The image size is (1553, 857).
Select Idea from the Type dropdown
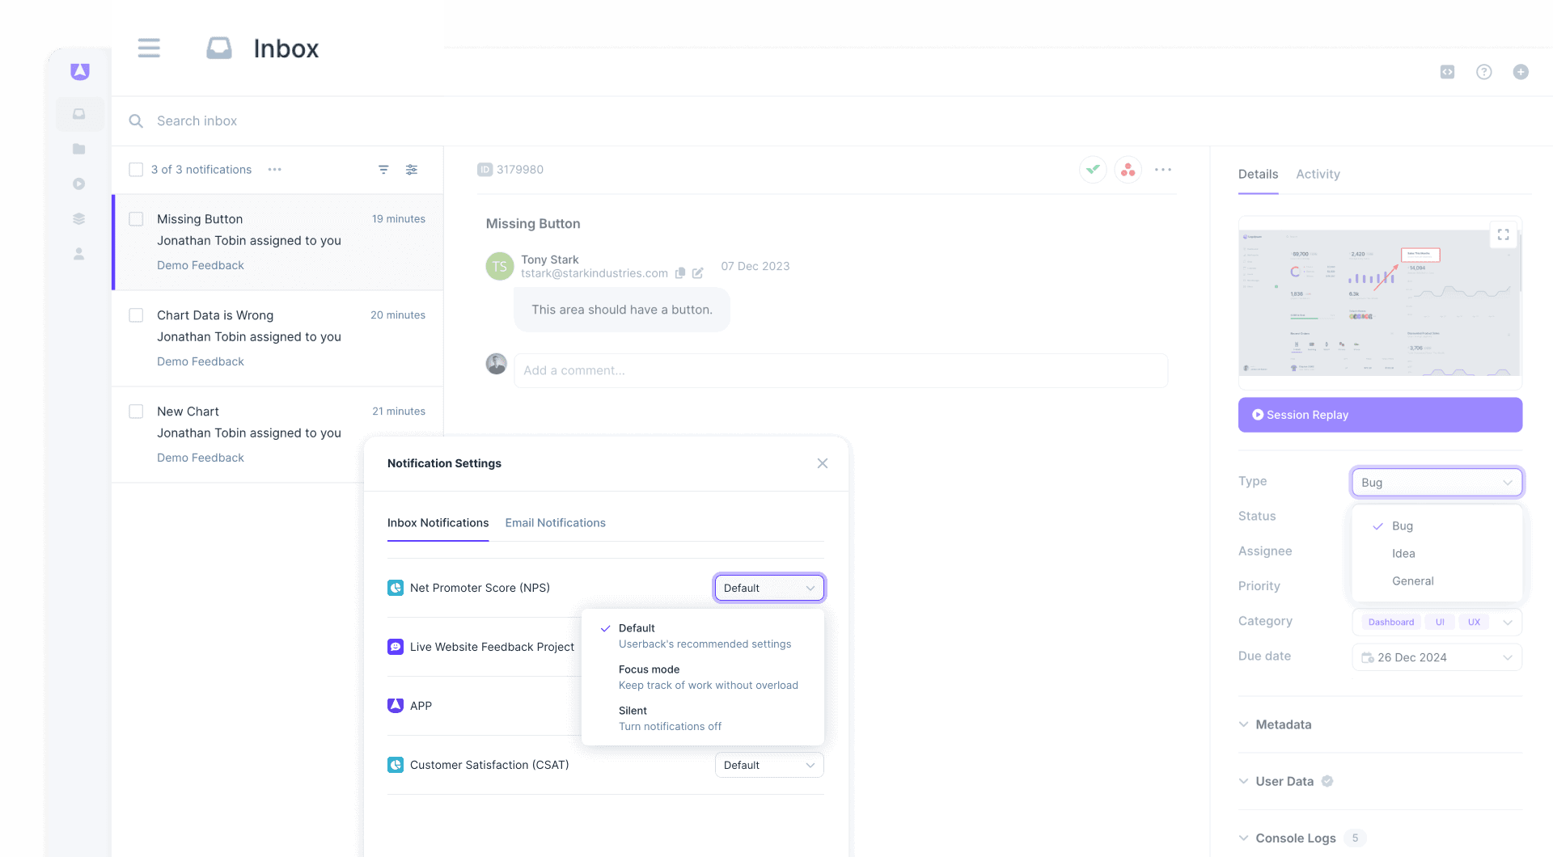pos(1403,553)
